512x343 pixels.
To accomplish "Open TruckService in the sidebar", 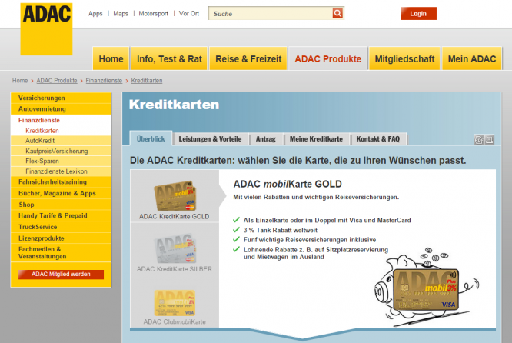I will [x=61, y=227].
